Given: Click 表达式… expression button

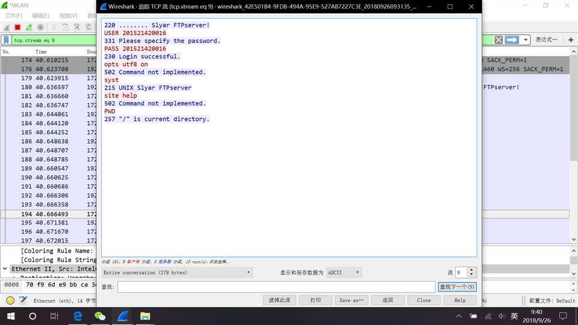Looking at the screenshot, I should click(x=546, y=40).
